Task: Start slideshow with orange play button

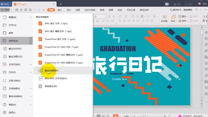Action: (116, 116)
